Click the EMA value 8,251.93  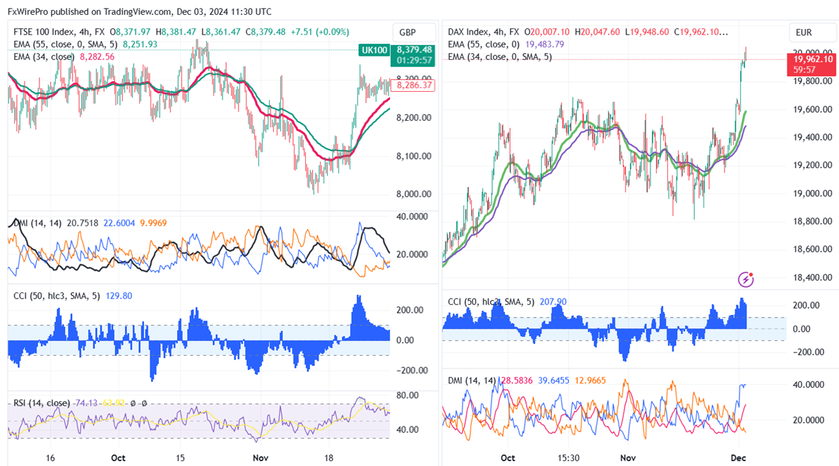click(x=141, y=44)
